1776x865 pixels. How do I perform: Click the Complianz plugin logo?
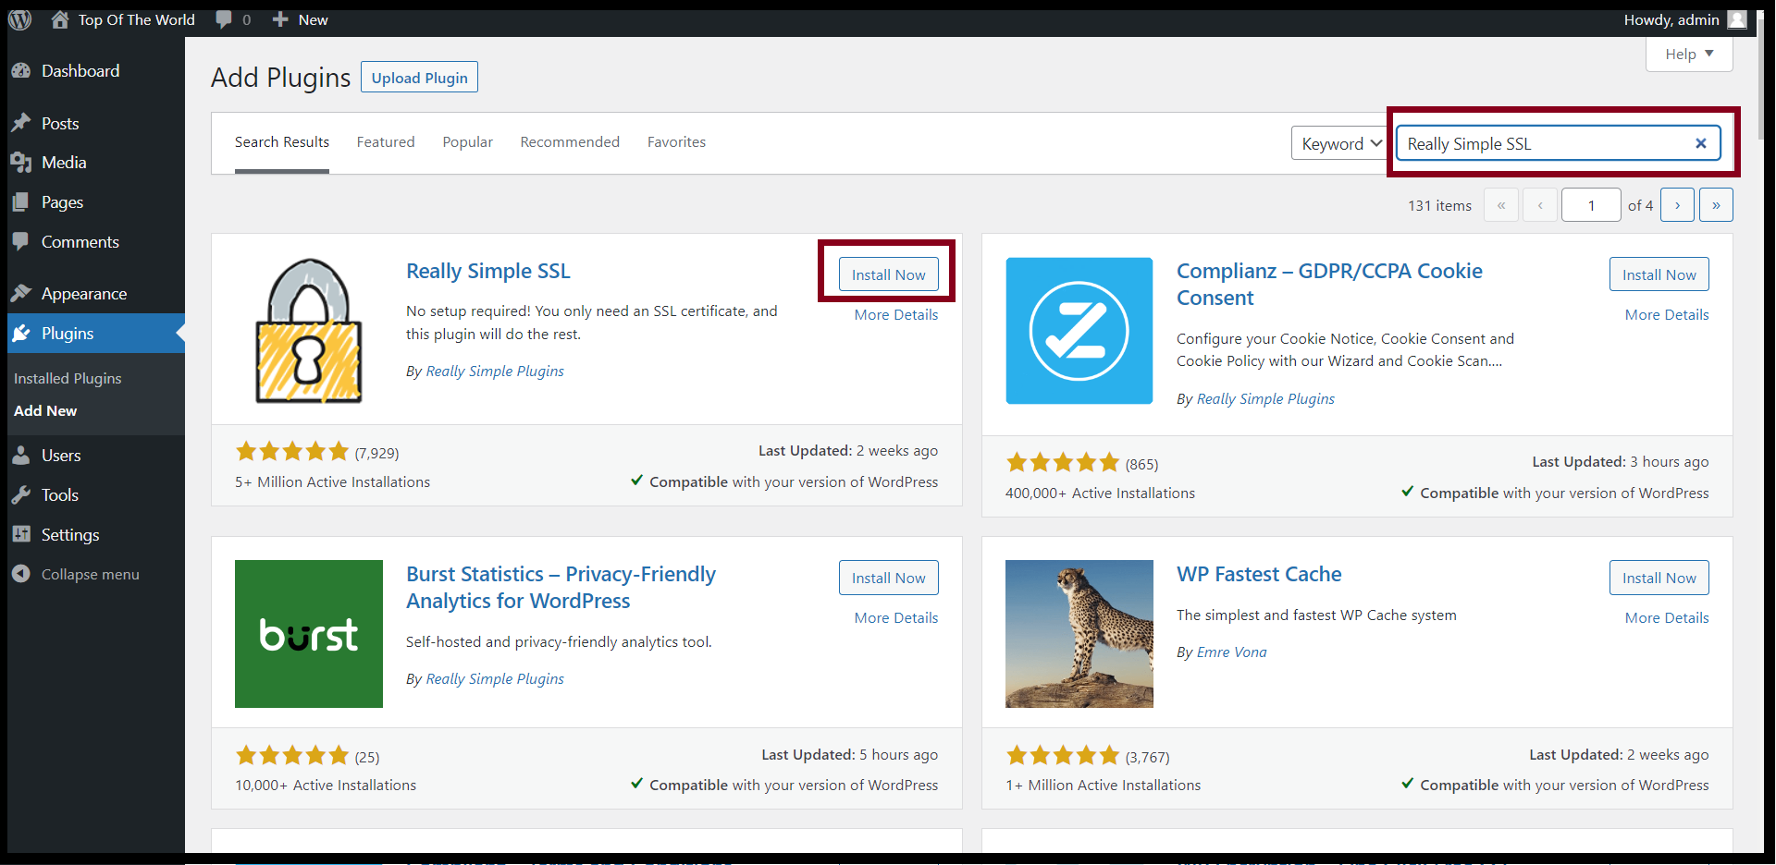click(x=1079, y=331)
